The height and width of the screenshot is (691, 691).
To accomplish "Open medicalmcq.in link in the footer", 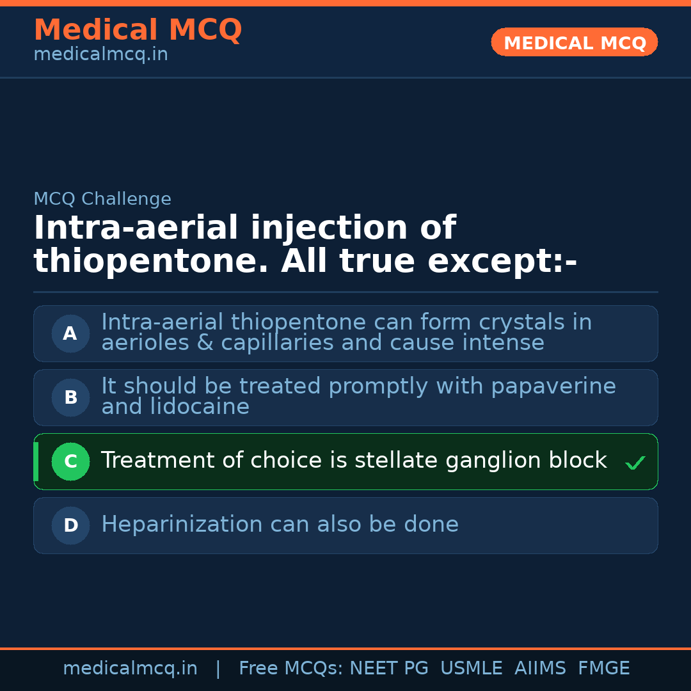I will tap(130, 669).
